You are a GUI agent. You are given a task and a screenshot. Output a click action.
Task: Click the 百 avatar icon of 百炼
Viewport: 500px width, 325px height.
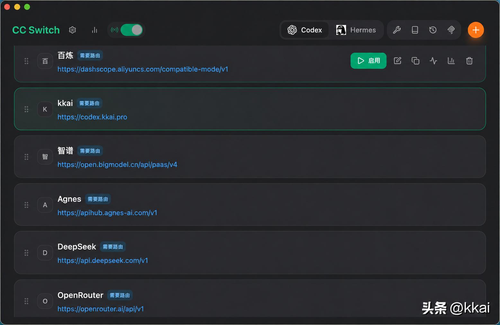point(45,61)
